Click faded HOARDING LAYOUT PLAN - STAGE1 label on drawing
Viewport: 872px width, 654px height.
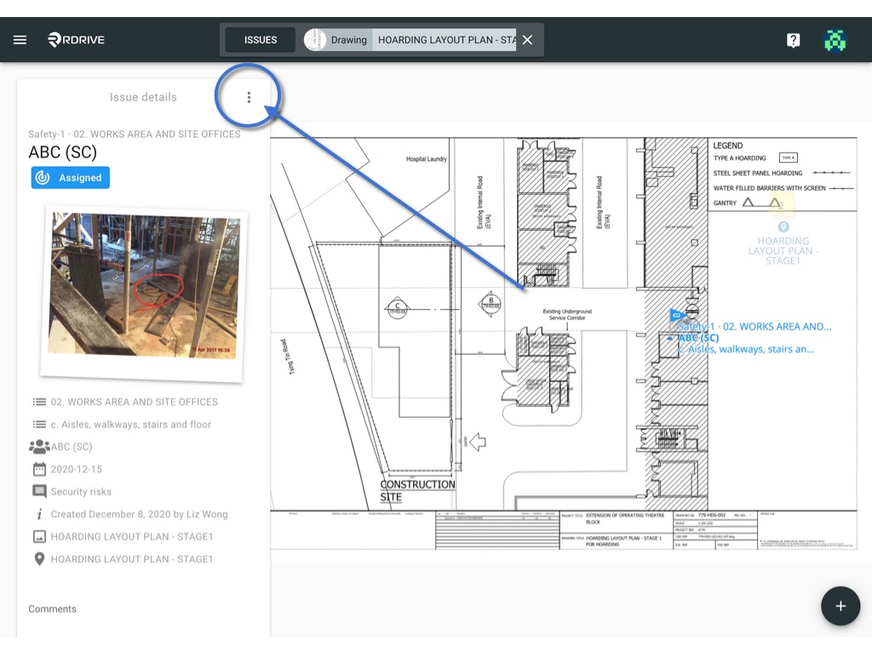pos(783,251)
